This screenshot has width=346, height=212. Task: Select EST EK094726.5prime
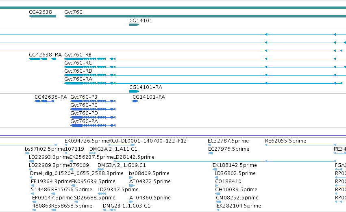87,141
